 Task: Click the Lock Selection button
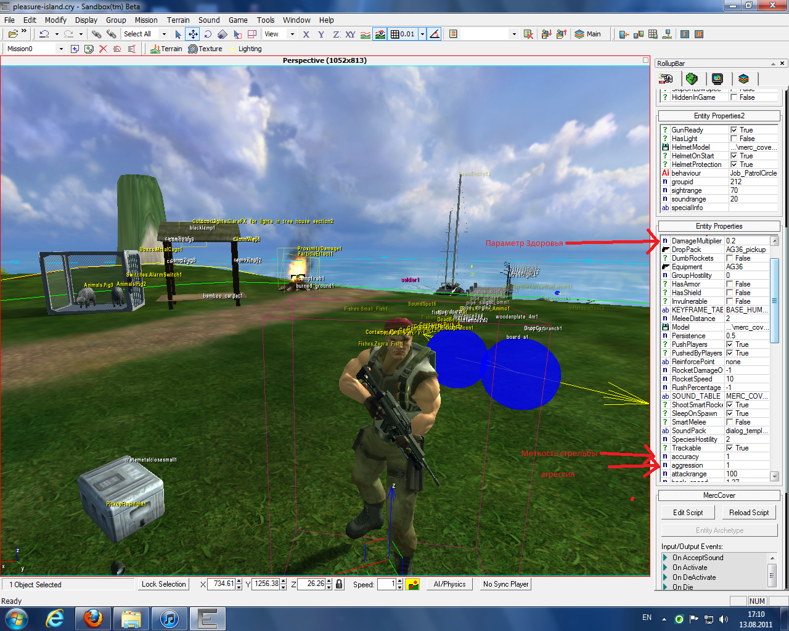click(163, 584)
